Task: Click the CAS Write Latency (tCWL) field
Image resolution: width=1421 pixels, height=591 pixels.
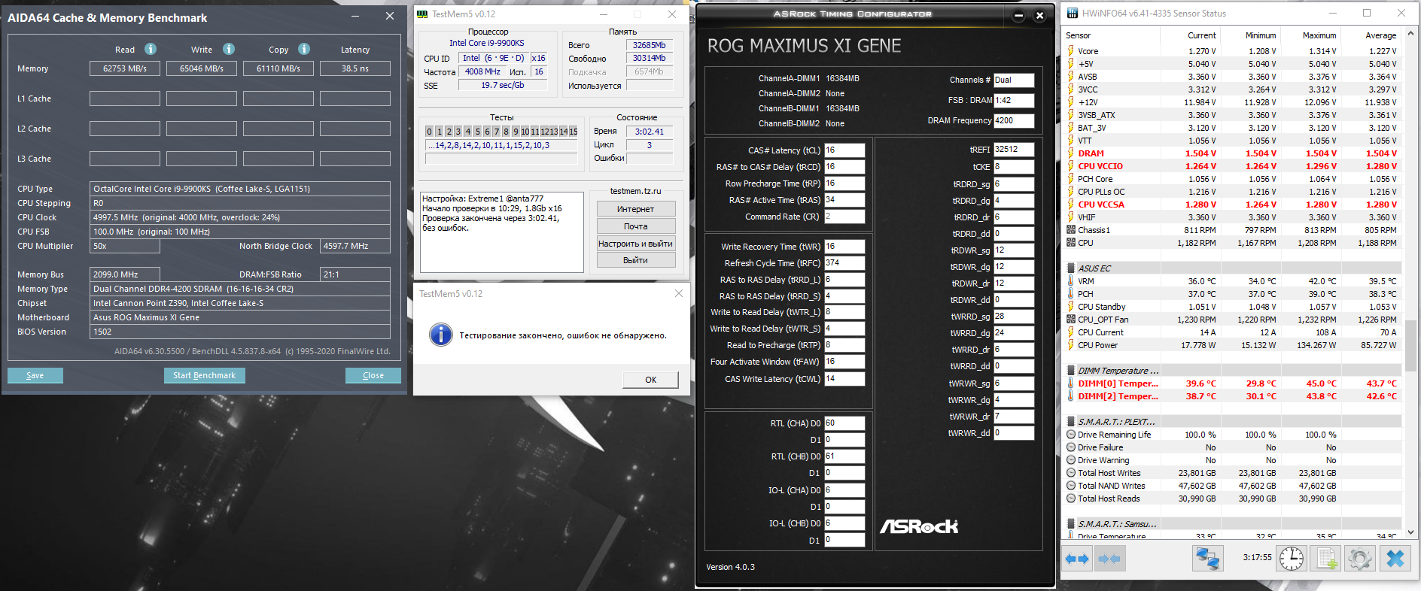Action: click(844, 378)
